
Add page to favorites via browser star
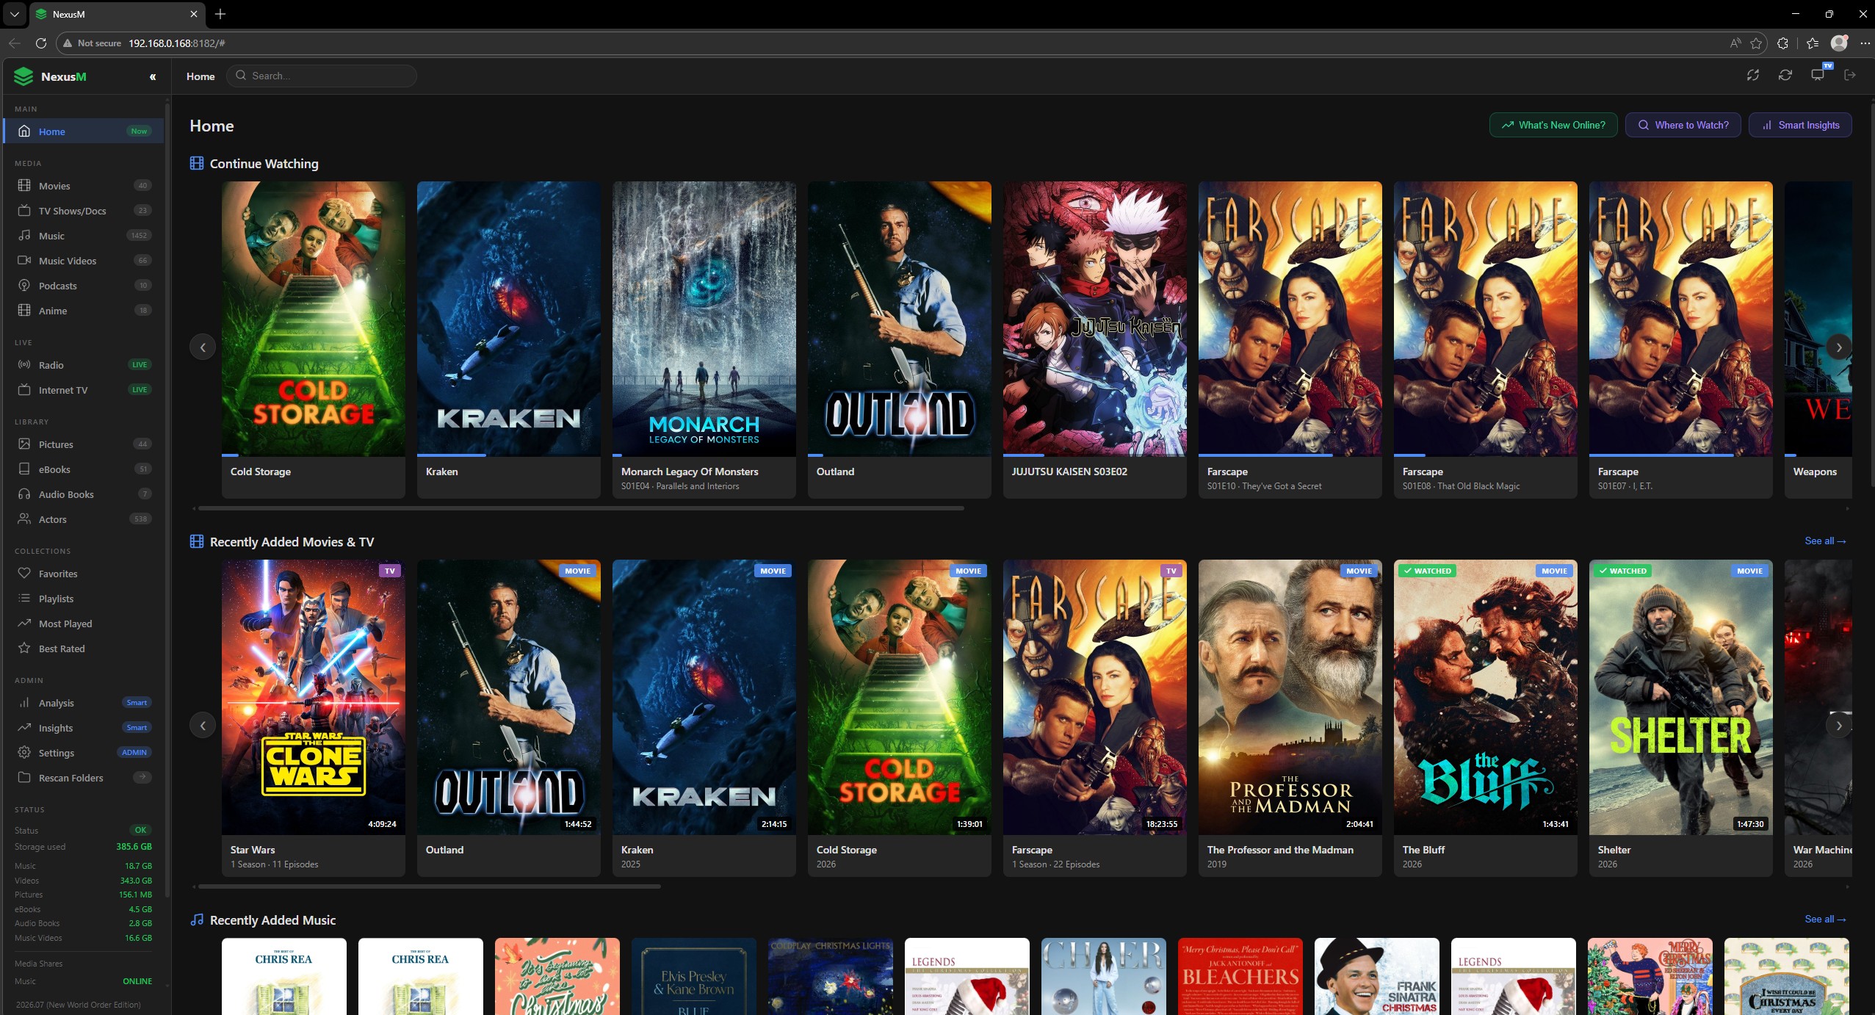(x=1756, y=43)
